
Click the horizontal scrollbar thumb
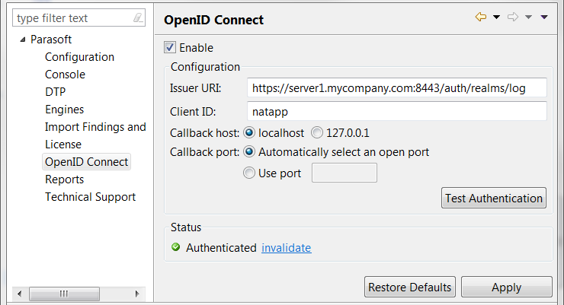tap(64, 294)
